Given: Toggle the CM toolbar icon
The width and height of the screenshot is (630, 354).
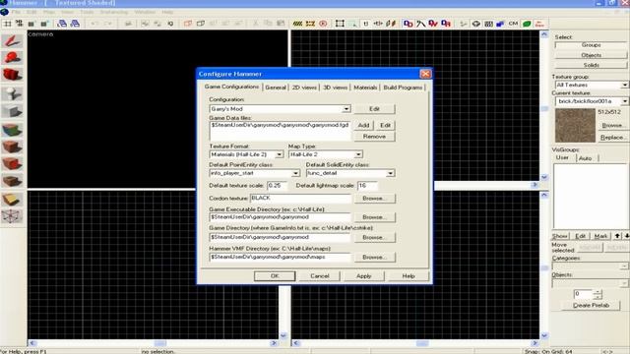Looking at the screenshot, I should click(x=513, y=24).
